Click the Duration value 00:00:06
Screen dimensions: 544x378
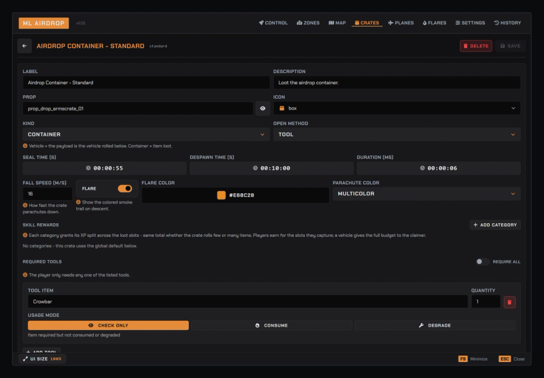click(x=443, y=168)
